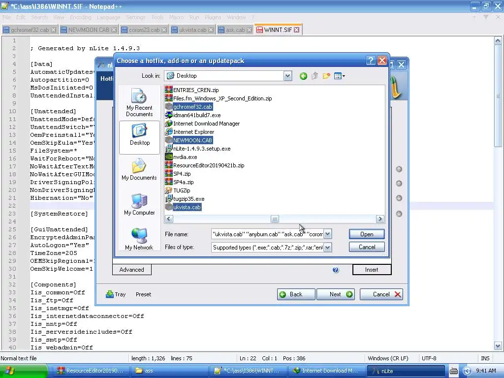This screenshot has width=504, height=378.
Task: Select WINNT.SIF tab in Notepad++
Action: point(278,30)
